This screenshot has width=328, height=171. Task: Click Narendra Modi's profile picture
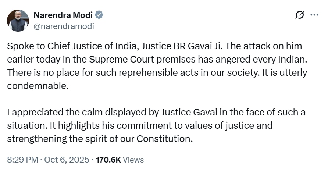click(x=18, y=21)
